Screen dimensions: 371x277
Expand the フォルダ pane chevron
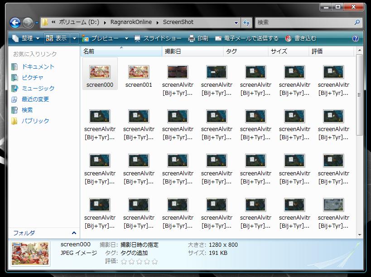[74, 233]
